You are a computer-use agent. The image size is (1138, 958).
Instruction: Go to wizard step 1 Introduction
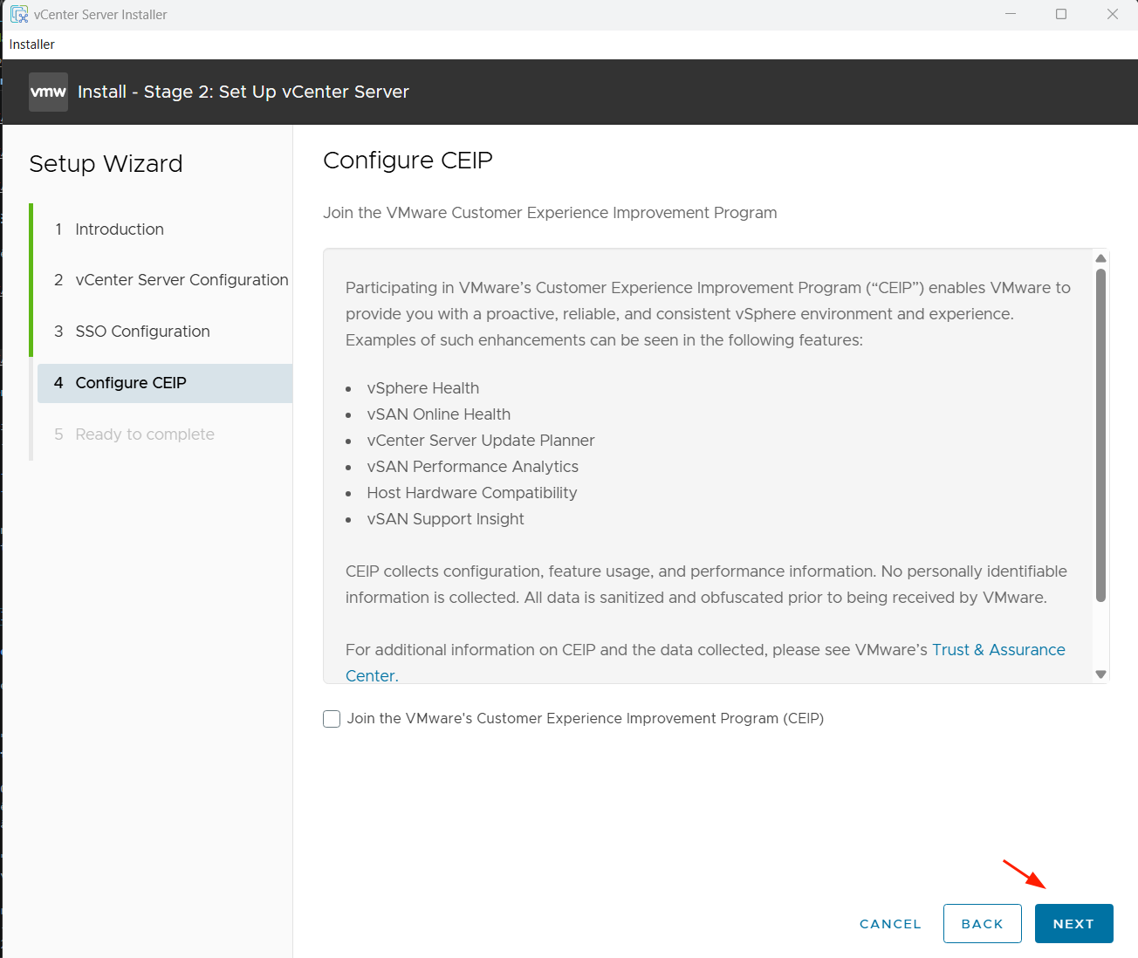point(120,229)
